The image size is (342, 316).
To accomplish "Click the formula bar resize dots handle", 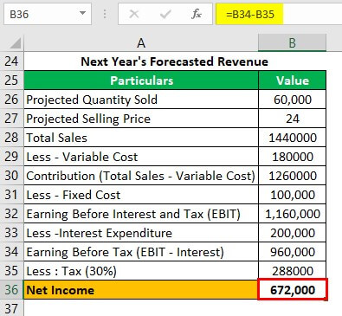I will click(105, 14).
